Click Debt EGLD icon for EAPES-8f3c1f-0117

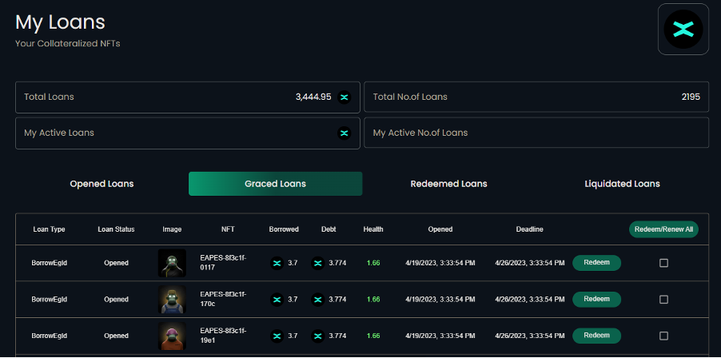(317, 263)
